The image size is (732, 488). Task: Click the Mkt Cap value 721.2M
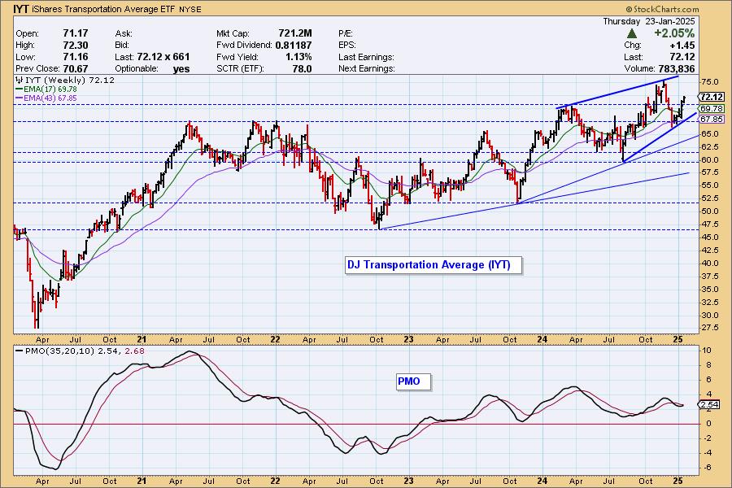295,33
